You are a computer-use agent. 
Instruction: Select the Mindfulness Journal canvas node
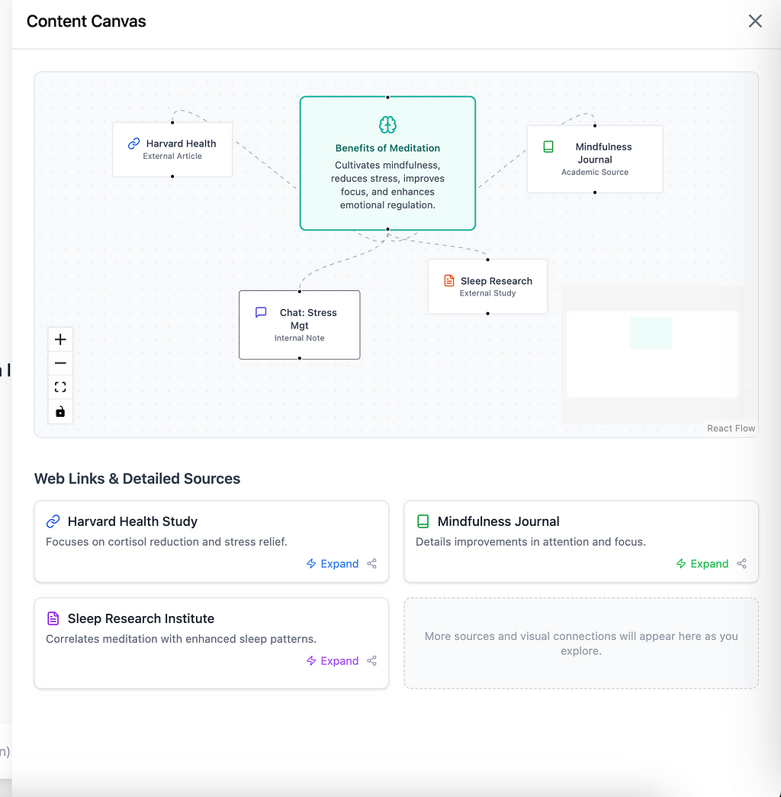click(595, 159)
